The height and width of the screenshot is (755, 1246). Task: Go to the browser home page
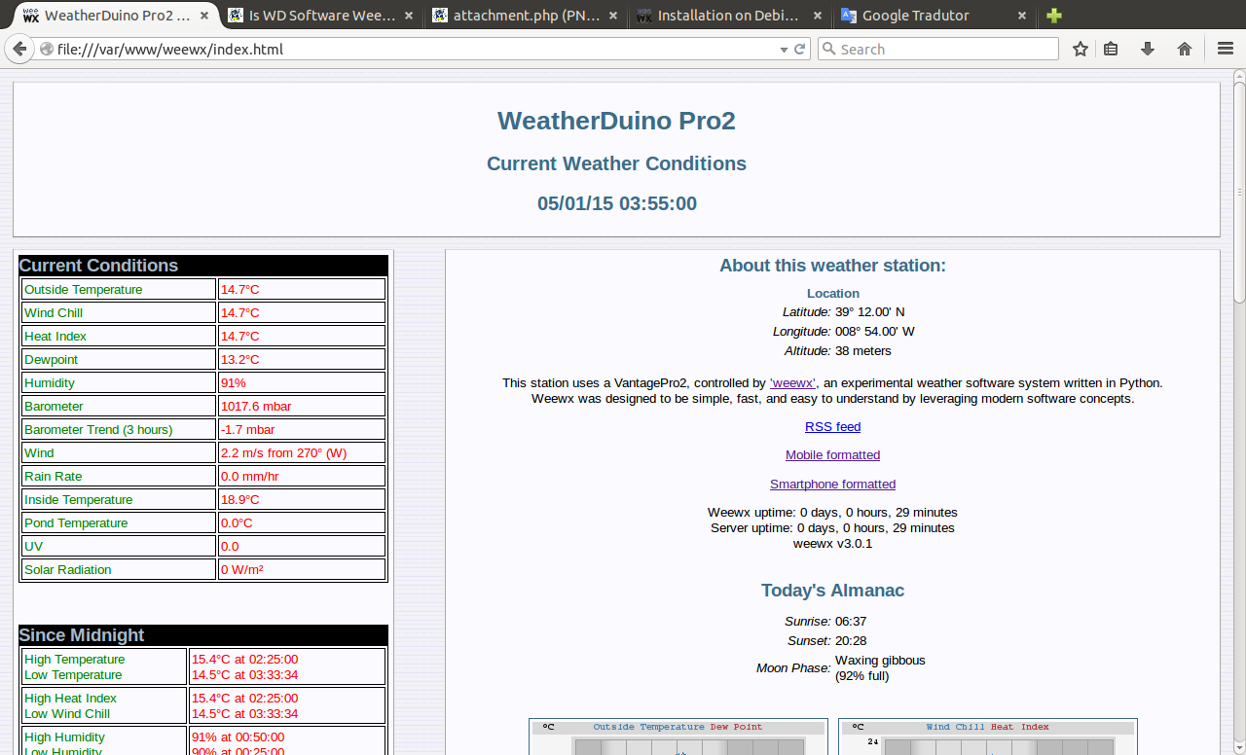click(x=1185, y=49)
